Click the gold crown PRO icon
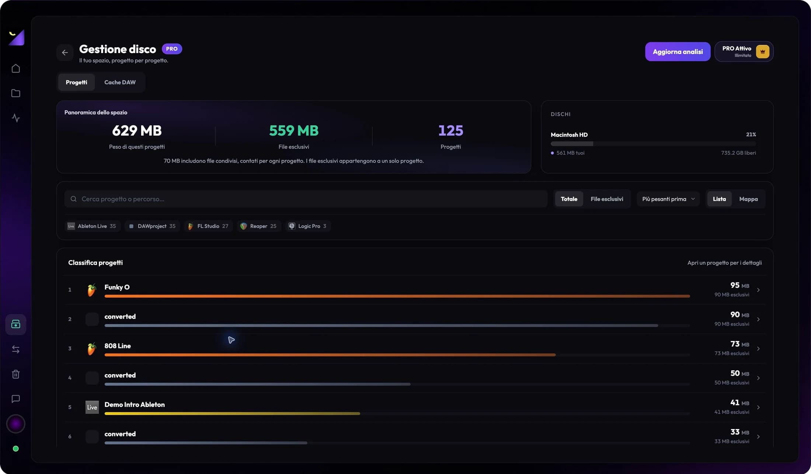Viewport: 811px width, 474px height. (762, 52)
